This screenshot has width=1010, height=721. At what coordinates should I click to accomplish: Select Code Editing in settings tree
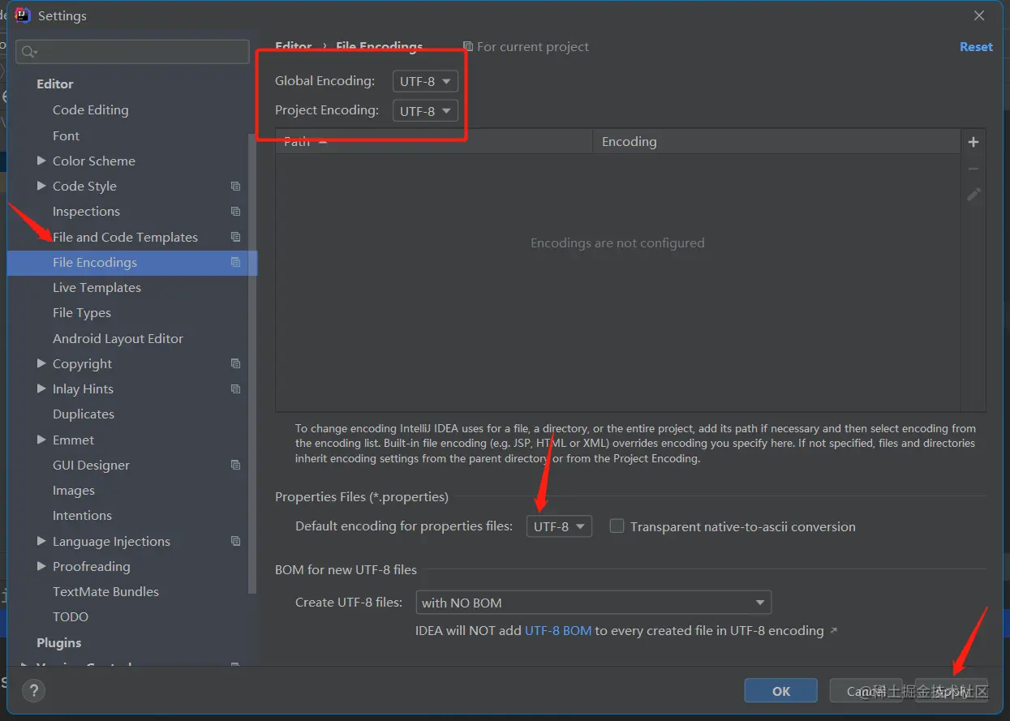click(90, 109)
